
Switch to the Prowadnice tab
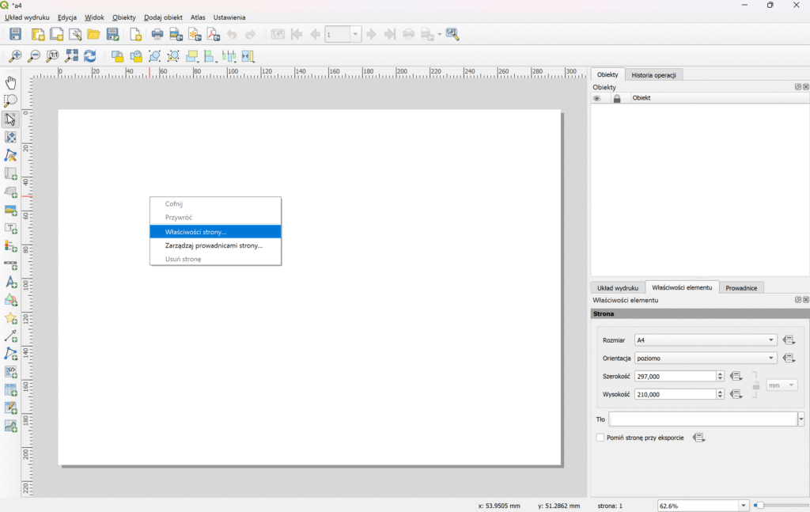point(742,288)
